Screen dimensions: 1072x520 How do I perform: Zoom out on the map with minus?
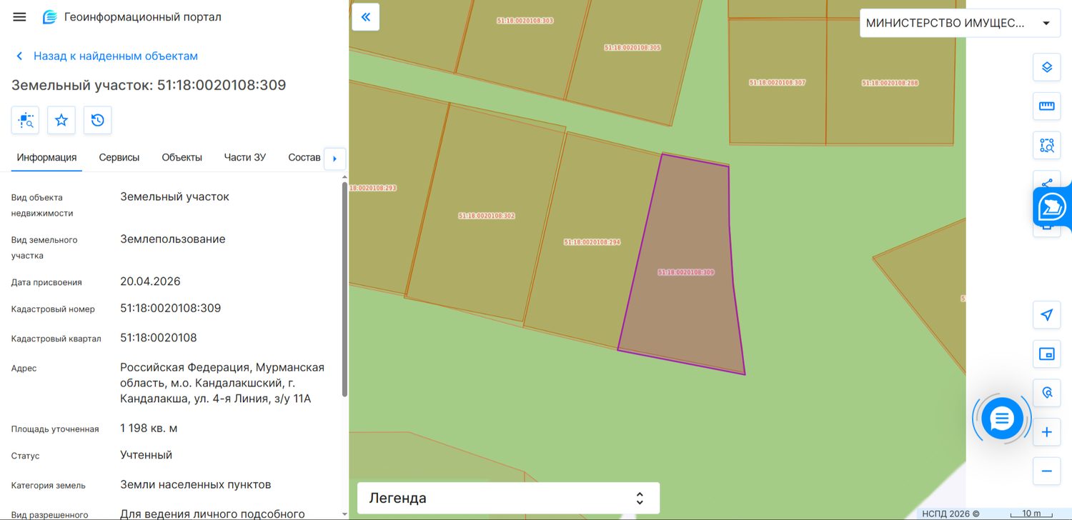coord(1046,471)
